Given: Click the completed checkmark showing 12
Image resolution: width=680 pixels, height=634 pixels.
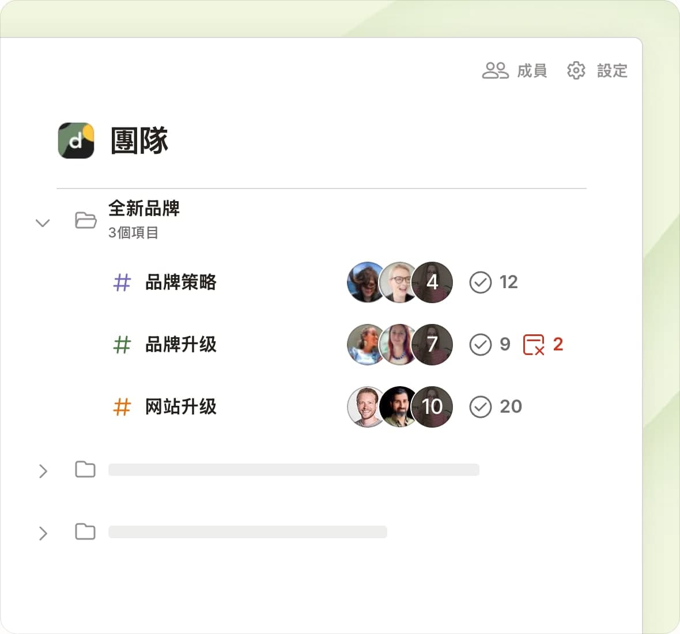Looking at the screenshot, I should (480, 282).
